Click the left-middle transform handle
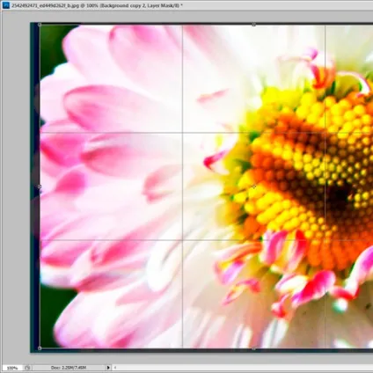Viewport: 373px width, 373px height. point(40,186)
